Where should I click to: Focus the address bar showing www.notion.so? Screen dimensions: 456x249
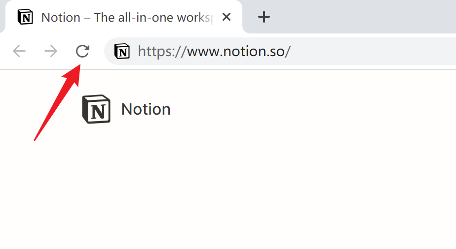pos(280,51)
